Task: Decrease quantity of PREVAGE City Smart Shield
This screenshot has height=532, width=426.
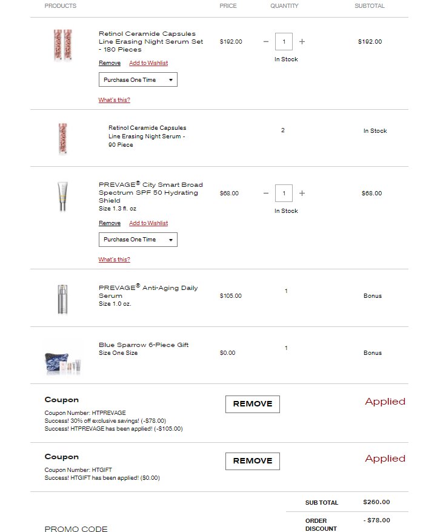Action: click(265, 194)
